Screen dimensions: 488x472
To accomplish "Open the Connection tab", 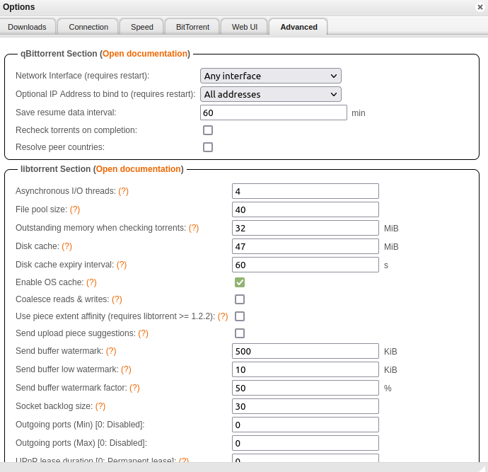I will point(88,27).
